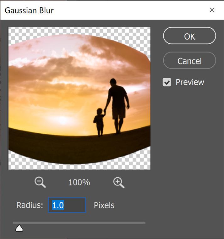Click inside the Radius value field
The image size is (224, 239).
coord(67,205)
